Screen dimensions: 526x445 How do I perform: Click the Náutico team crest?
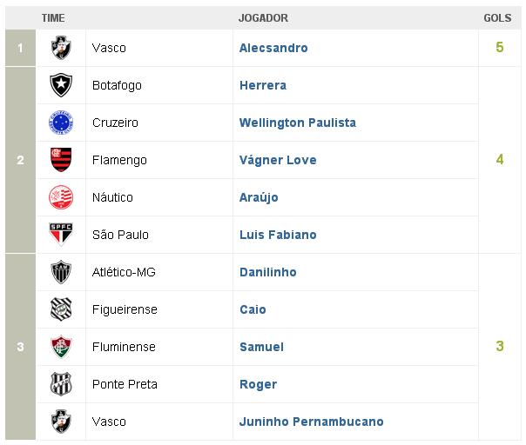point(61,197)
